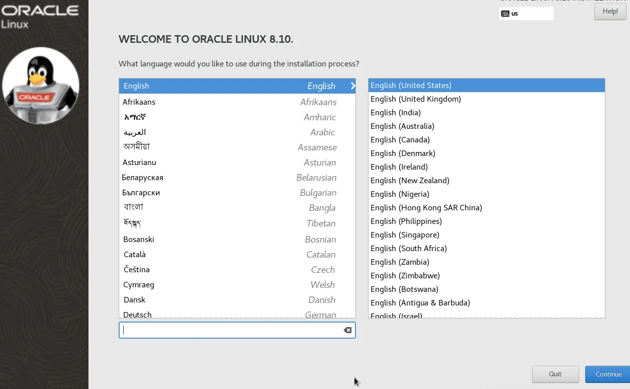Pick English (India) locale
The image size is (630, 389).
click(x=486, y=113)
